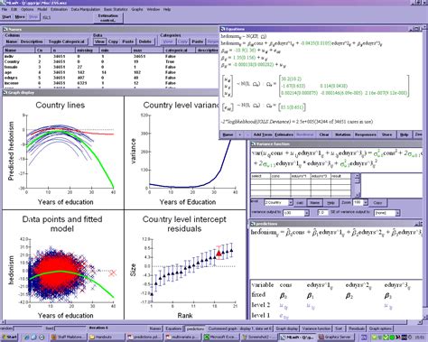Open the Data Manipulation menu
The height and width of the screenshot is (342, 428).
[86, 9]
